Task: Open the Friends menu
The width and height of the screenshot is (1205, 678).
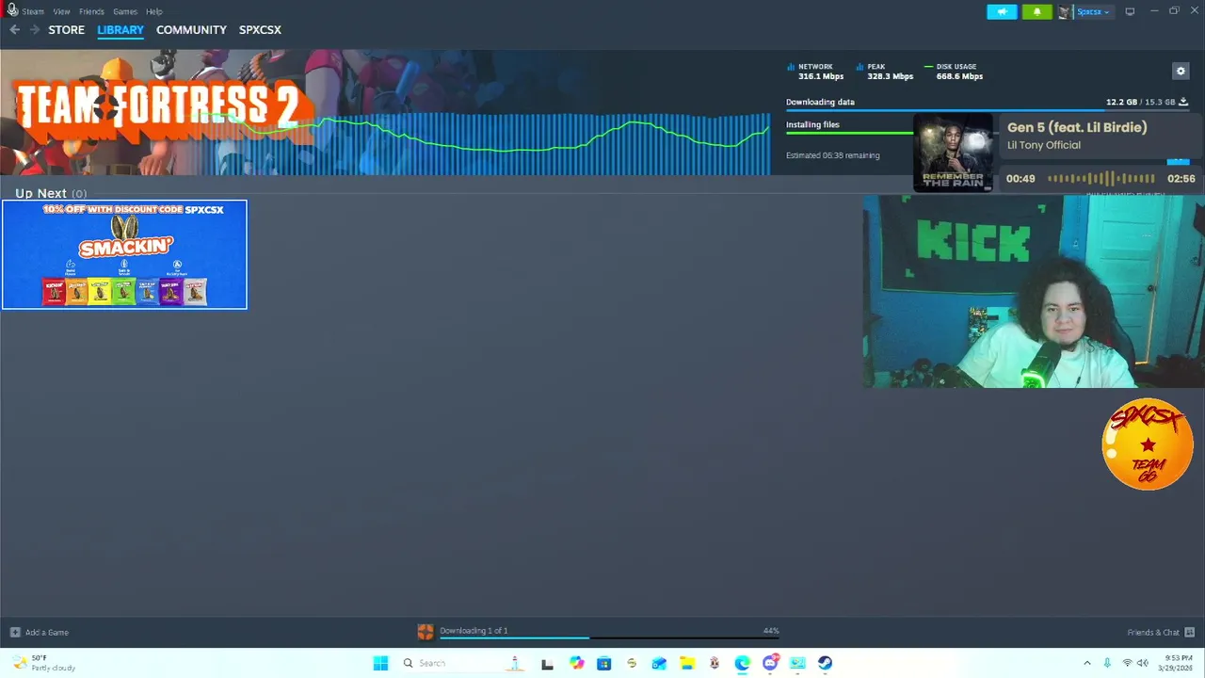Action: tap(91, 11)
